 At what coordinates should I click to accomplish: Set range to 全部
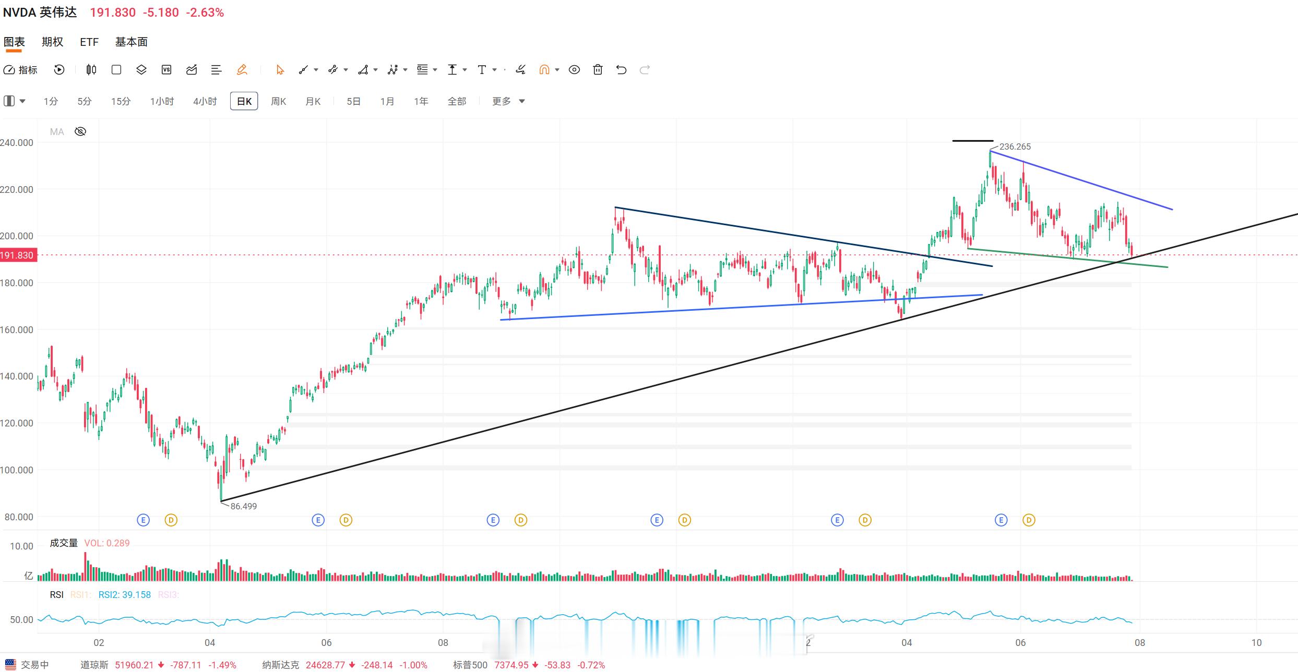(457, 101)
